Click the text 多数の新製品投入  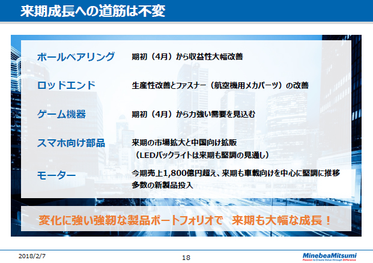(162, 186)
